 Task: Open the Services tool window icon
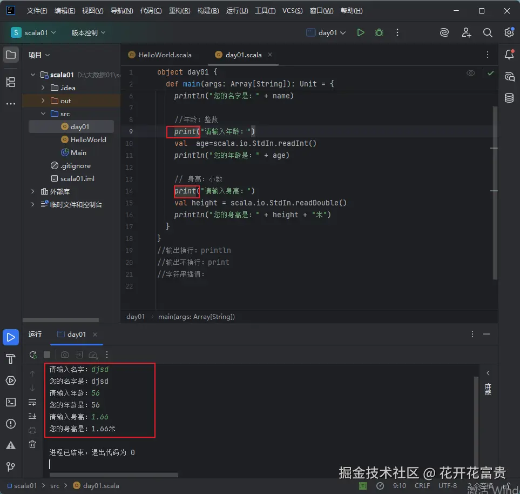tap(11, 380)
